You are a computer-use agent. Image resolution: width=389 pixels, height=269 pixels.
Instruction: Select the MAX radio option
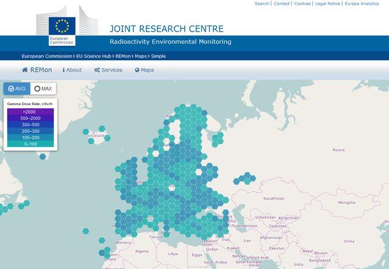43,89
